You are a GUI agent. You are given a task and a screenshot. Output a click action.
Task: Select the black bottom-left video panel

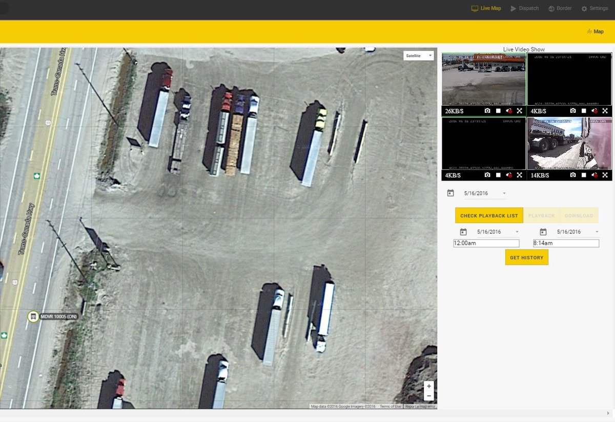(x=484, y=144)
